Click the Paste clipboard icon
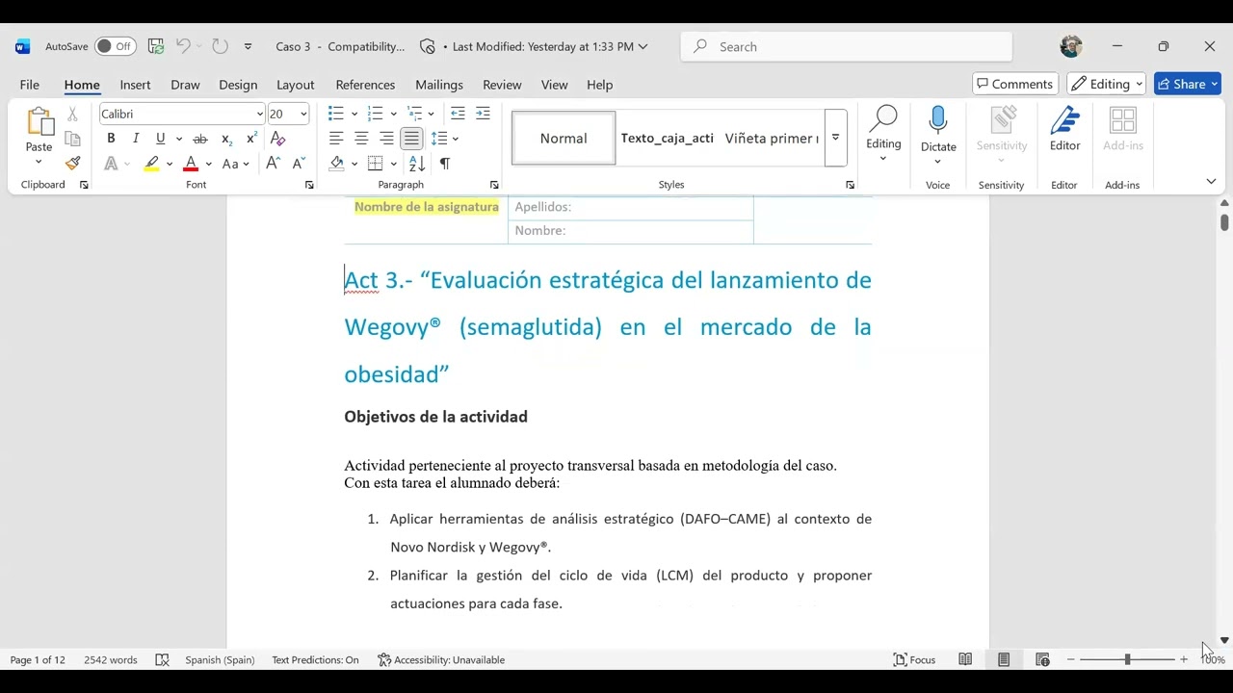1233x693 pixels. [x=39, y=122]
